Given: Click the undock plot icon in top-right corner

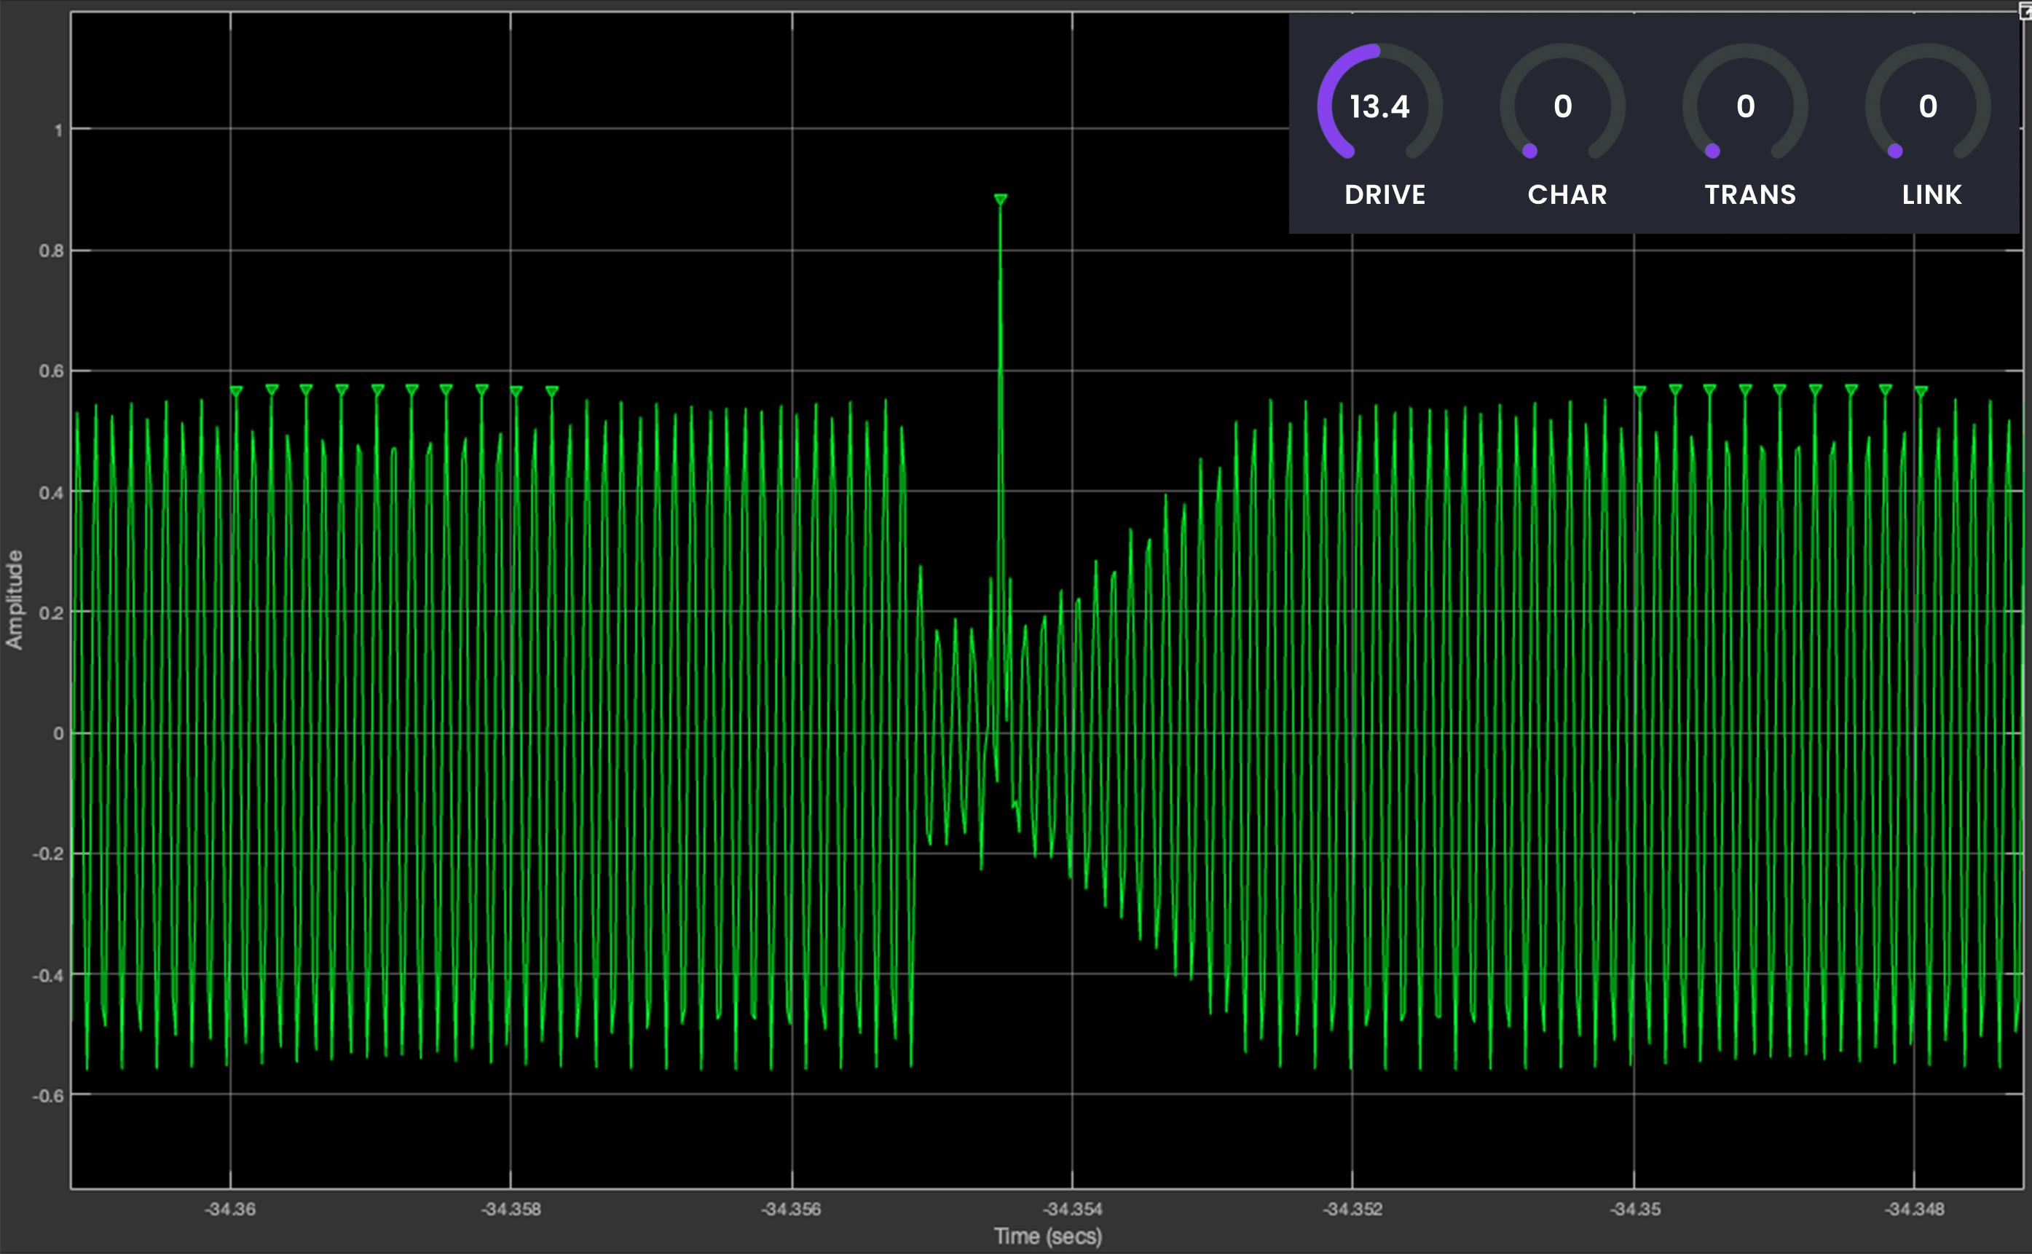Looking at the screenshot, I should click(2025, 9).
